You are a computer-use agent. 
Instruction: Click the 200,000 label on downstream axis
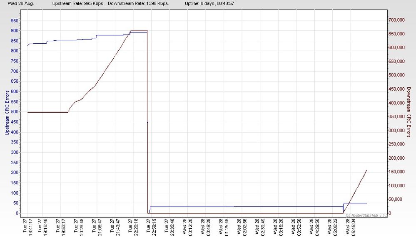(397, 158)
